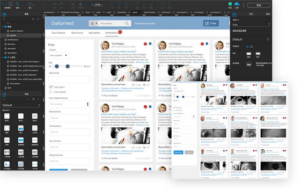This screenshot has width=299, height=190.
Task: Toggle the Cas Urgent checkbox
Action: [50, 87]
